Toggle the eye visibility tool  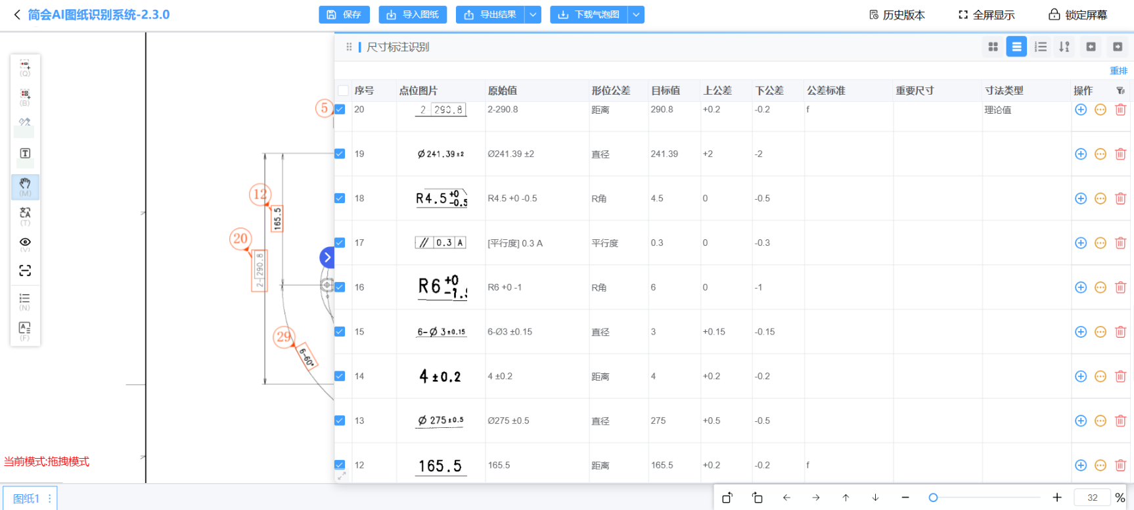point(25,243)
